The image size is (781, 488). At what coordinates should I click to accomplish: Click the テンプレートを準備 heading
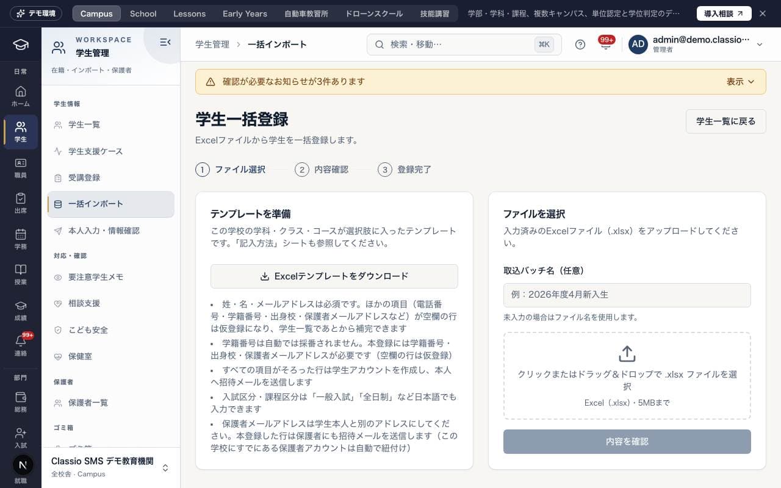[250, 214]
